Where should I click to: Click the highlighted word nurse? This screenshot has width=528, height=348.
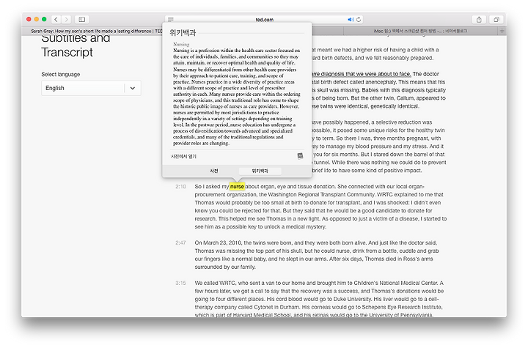coord(237,186)
